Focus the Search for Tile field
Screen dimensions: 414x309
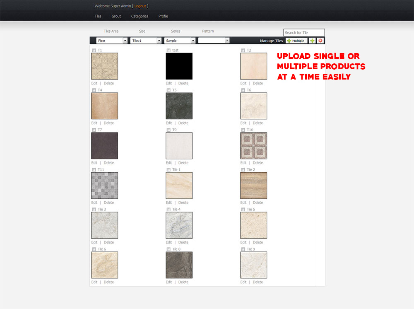coord(304,32)
